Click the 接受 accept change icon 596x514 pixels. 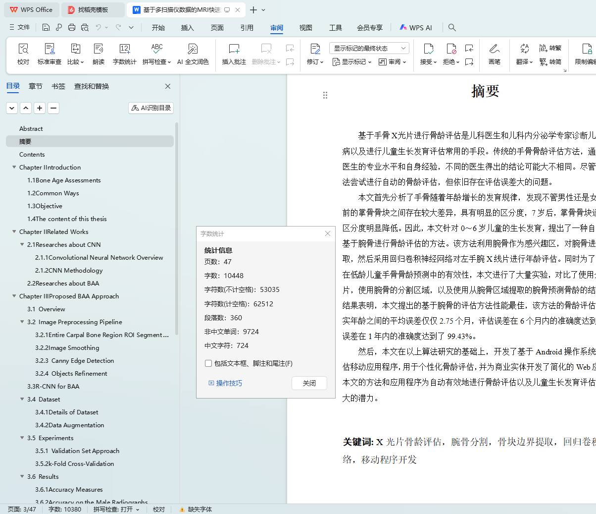428,49
